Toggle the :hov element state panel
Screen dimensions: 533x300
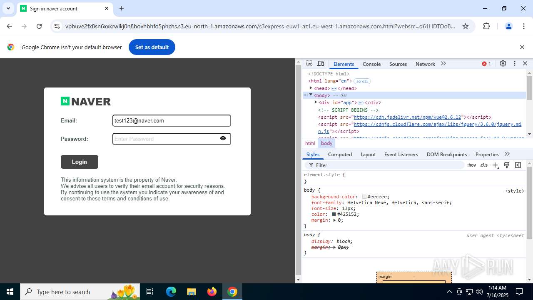pyautogui.click(x=471, y=165)
